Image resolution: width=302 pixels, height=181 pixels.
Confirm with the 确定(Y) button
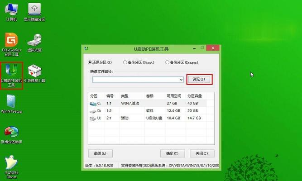click(x=173, y=153)
